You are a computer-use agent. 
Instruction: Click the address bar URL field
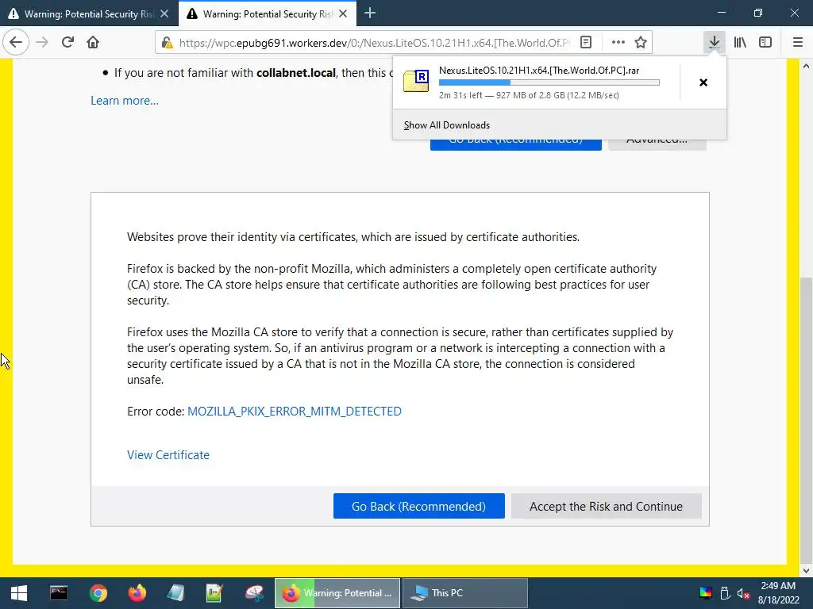[375, 43]
